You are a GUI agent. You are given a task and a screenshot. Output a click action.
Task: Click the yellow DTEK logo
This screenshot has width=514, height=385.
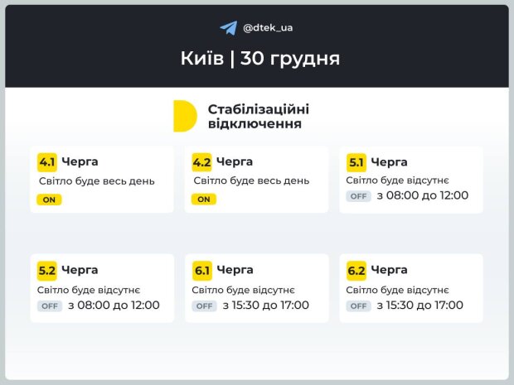184,116
